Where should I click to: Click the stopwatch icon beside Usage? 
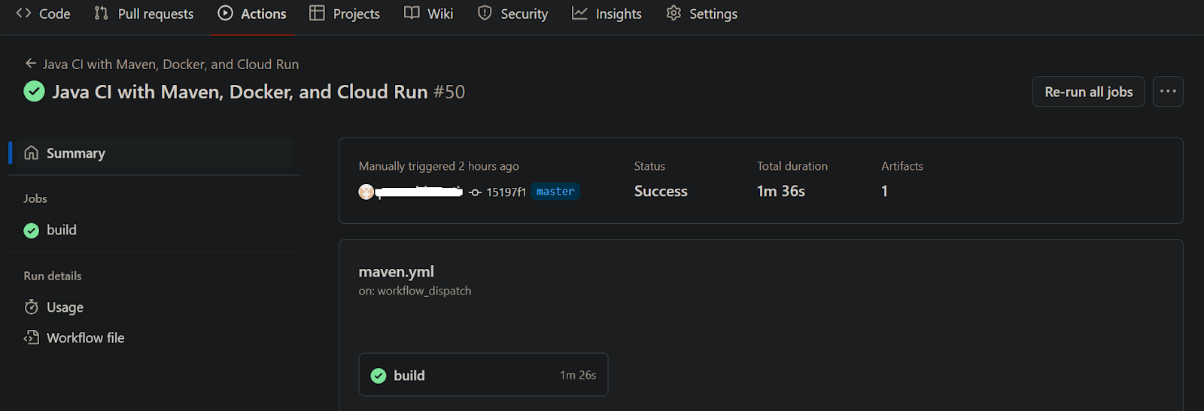click(x=32, y=307)
